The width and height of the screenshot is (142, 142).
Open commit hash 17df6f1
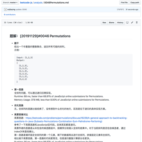pos(120,10)
